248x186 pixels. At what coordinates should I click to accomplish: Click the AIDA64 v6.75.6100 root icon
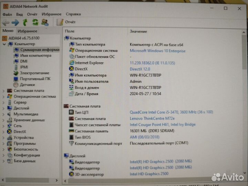pos(4,38)
